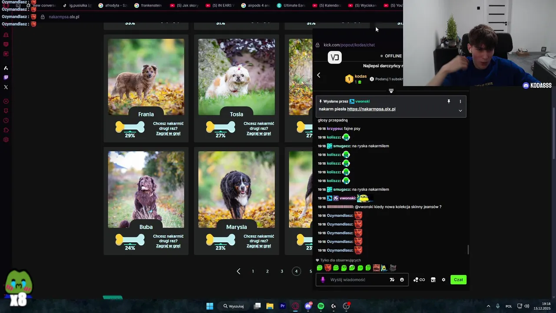
Task: Switch to the 'IN EARS' YouTube tab
Action: click(x=219, y=5)
